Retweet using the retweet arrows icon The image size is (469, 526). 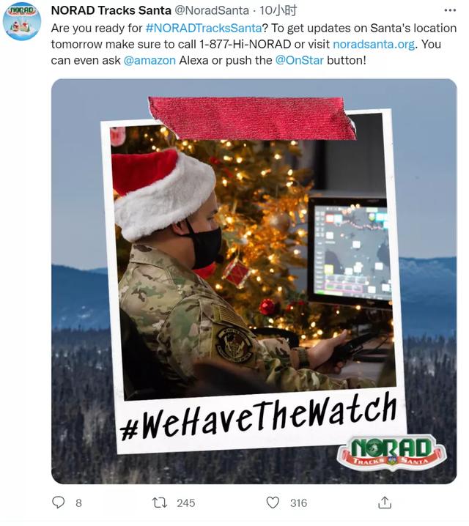[160, 503]
